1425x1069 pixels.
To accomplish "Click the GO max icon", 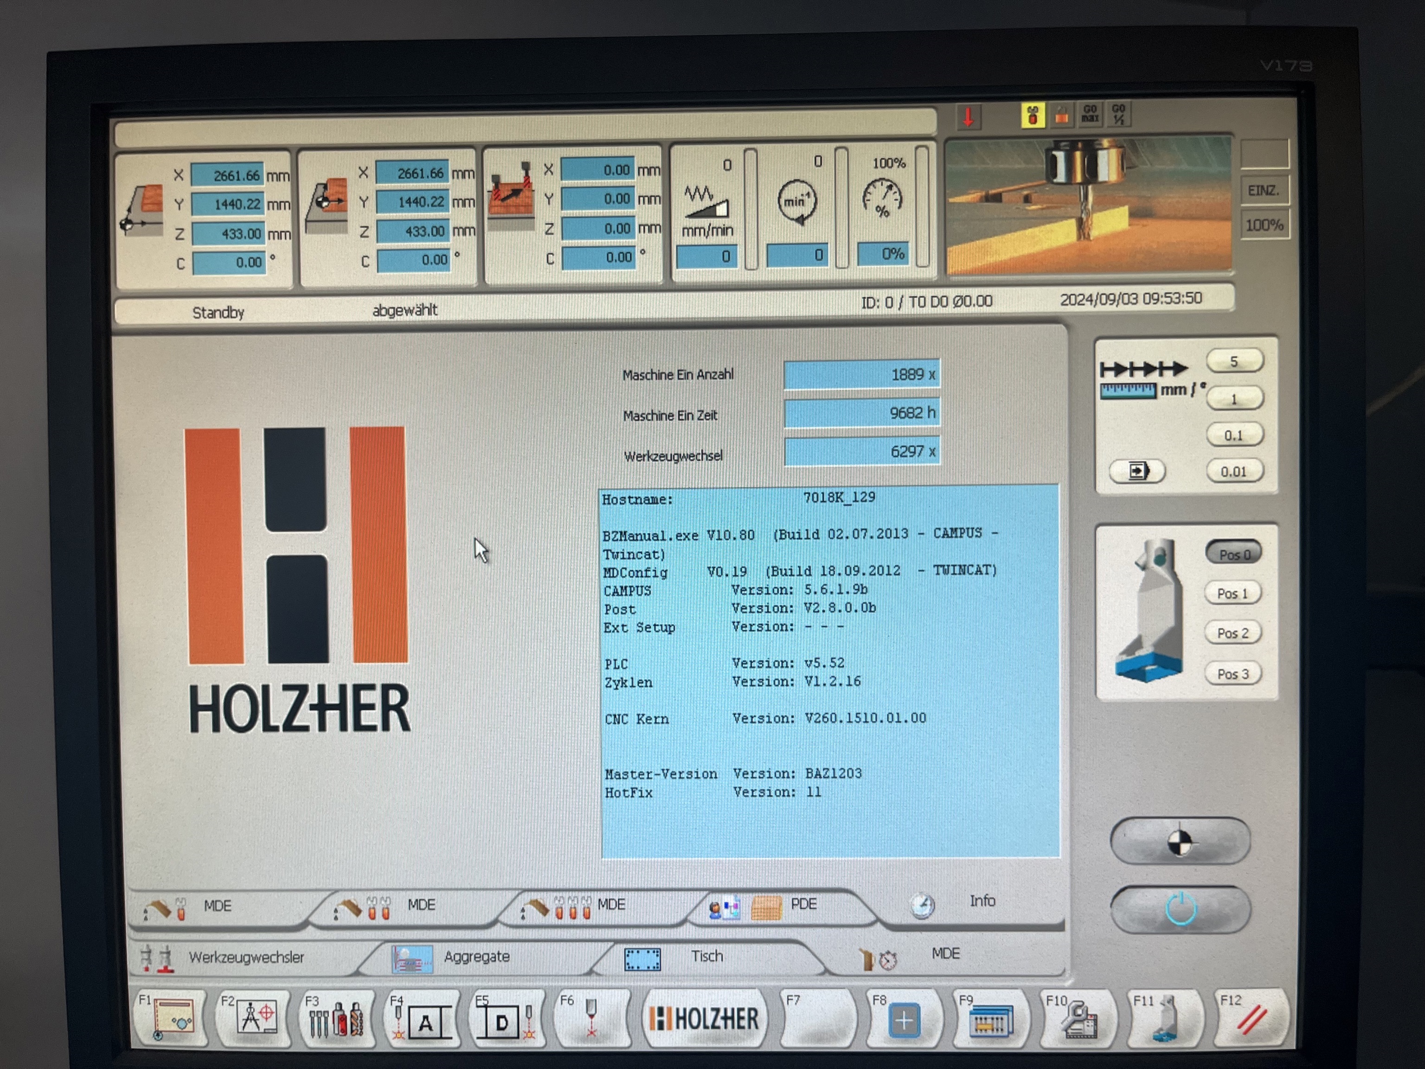I will (x=1090, y=114).
